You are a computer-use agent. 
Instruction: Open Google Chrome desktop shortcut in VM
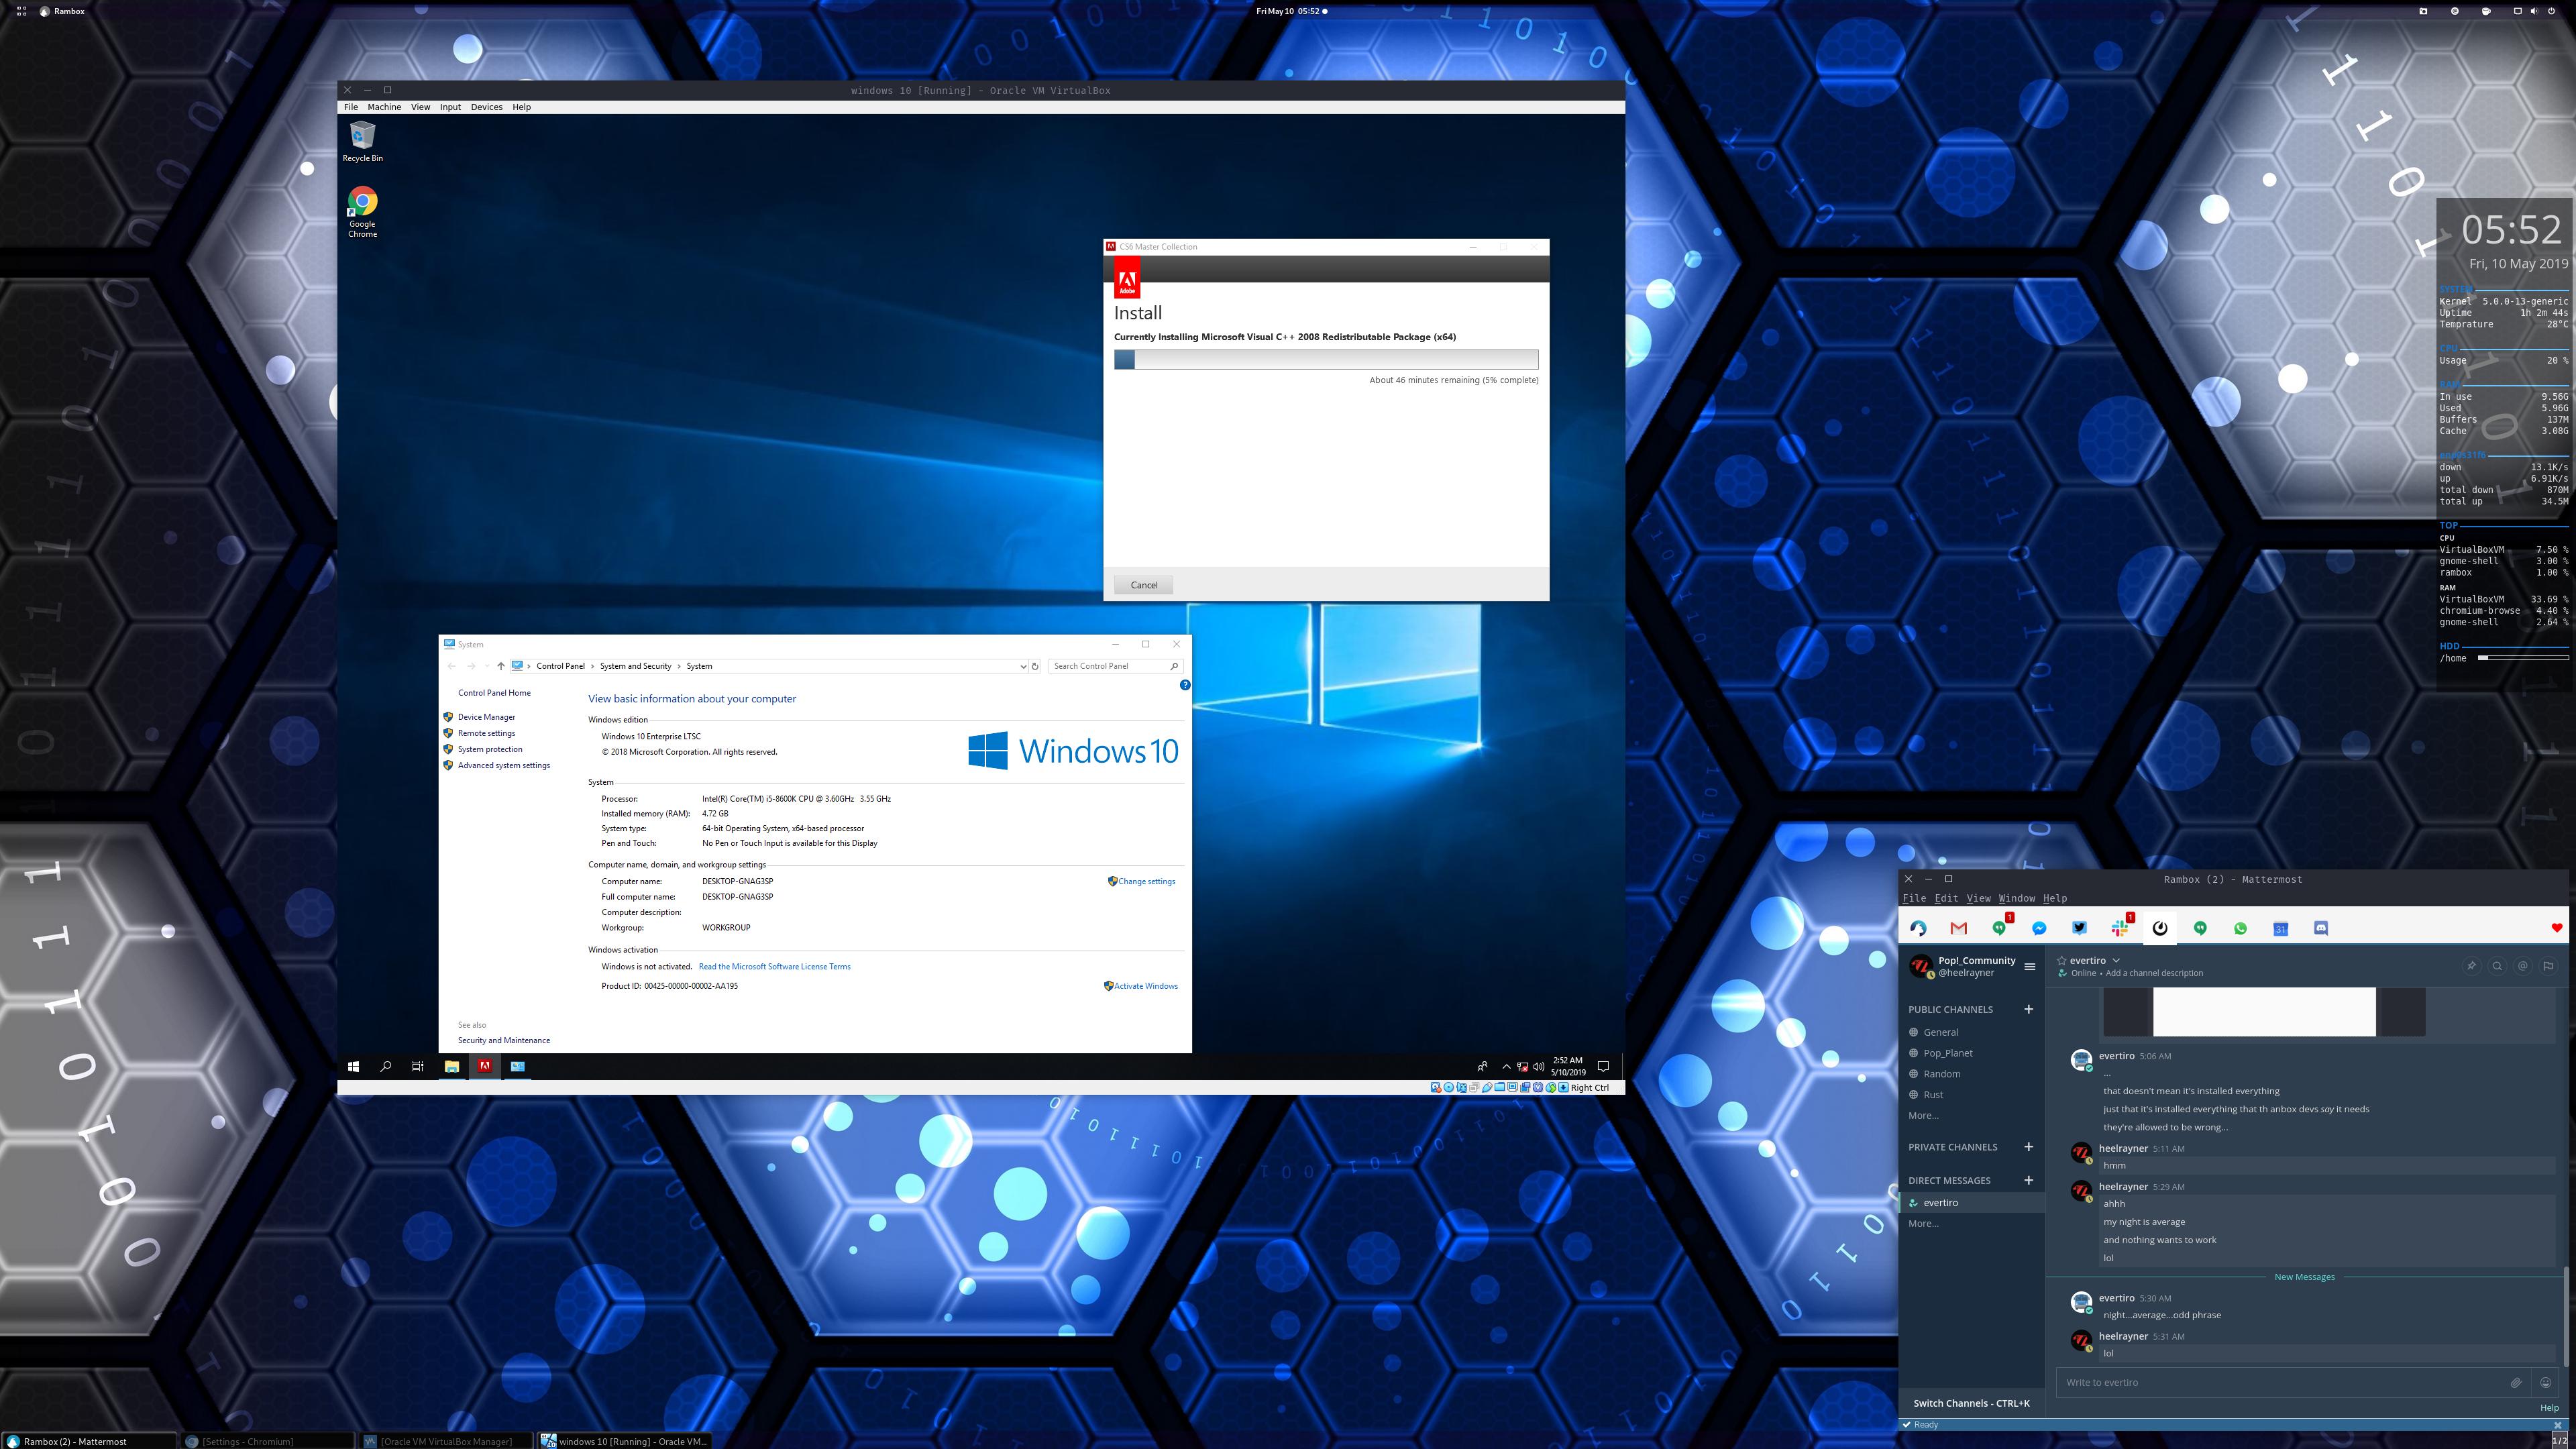pos(362,212)
